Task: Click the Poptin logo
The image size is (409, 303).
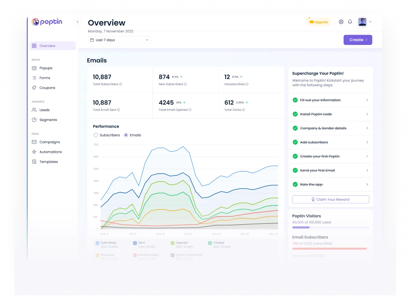Action: click(47, 22)
